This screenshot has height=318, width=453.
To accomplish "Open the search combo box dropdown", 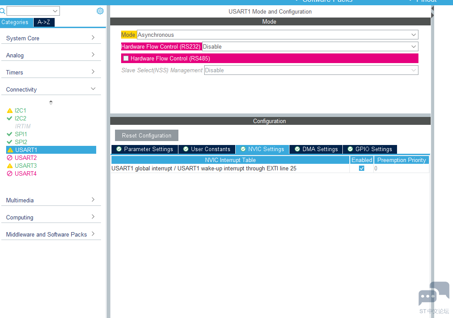I will (55, 11).
